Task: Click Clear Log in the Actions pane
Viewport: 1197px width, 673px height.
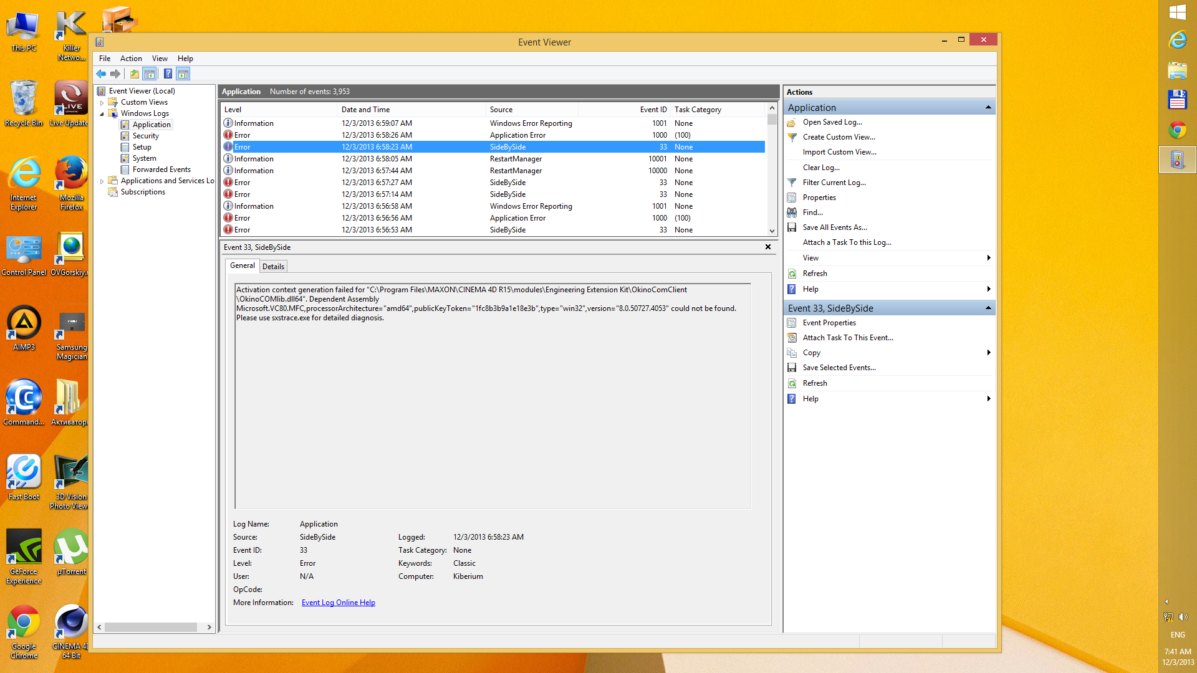Action: tap(820, 168)
